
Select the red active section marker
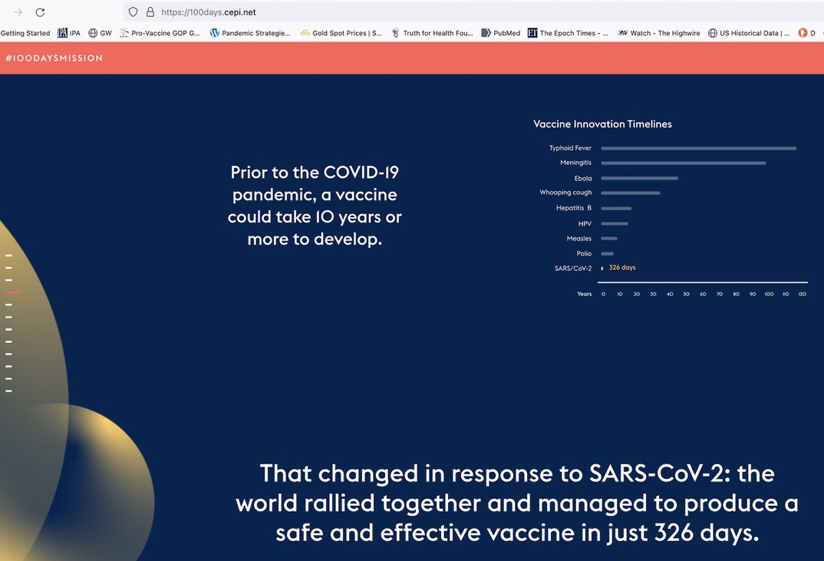pyautogui.click(x=12, y=292)
